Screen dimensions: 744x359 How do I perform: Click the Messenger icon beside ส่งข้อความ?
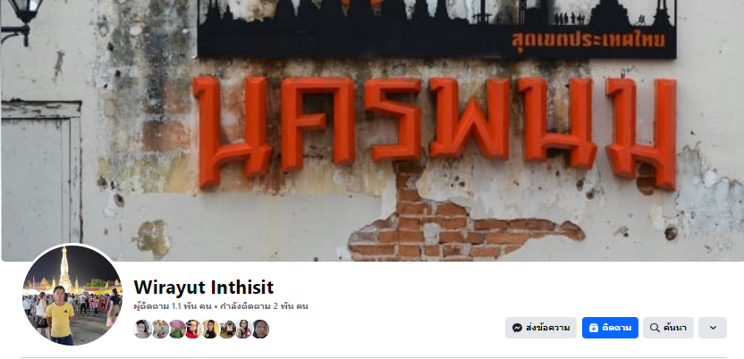[517, 328]
